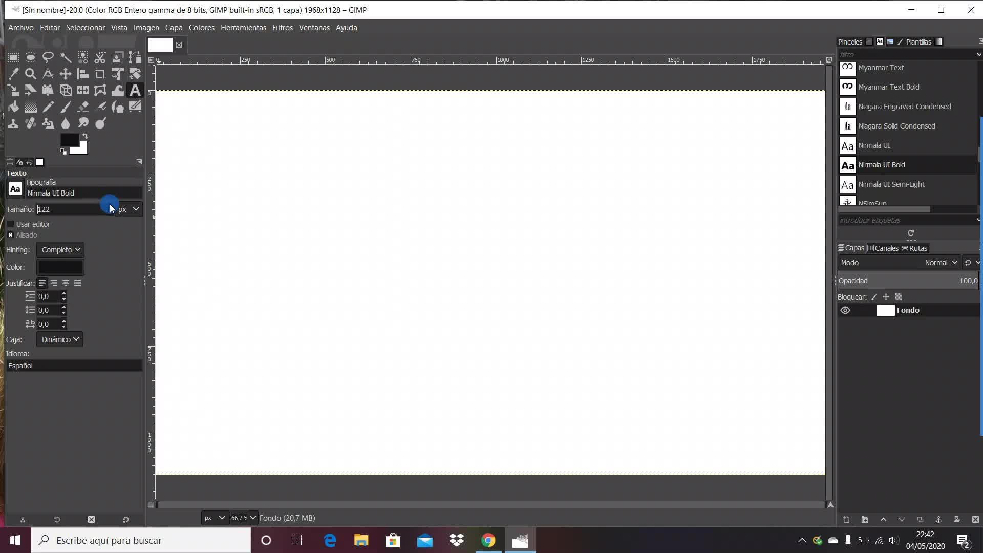Select the Bucket Fill tool
Image resolution: width=983 pixels, height=553 pixels.
pyautogui.click(x=13, y=107)
